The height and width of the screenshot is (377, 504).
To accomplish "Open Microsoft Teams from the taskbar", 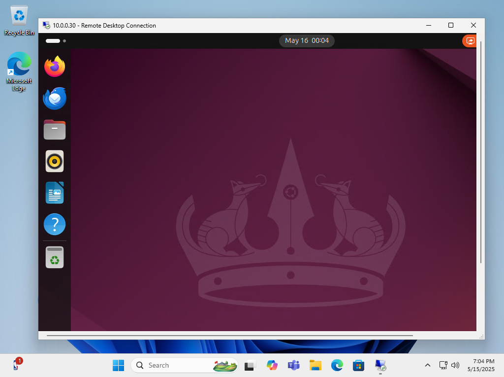I will click(x=293, y=365).
